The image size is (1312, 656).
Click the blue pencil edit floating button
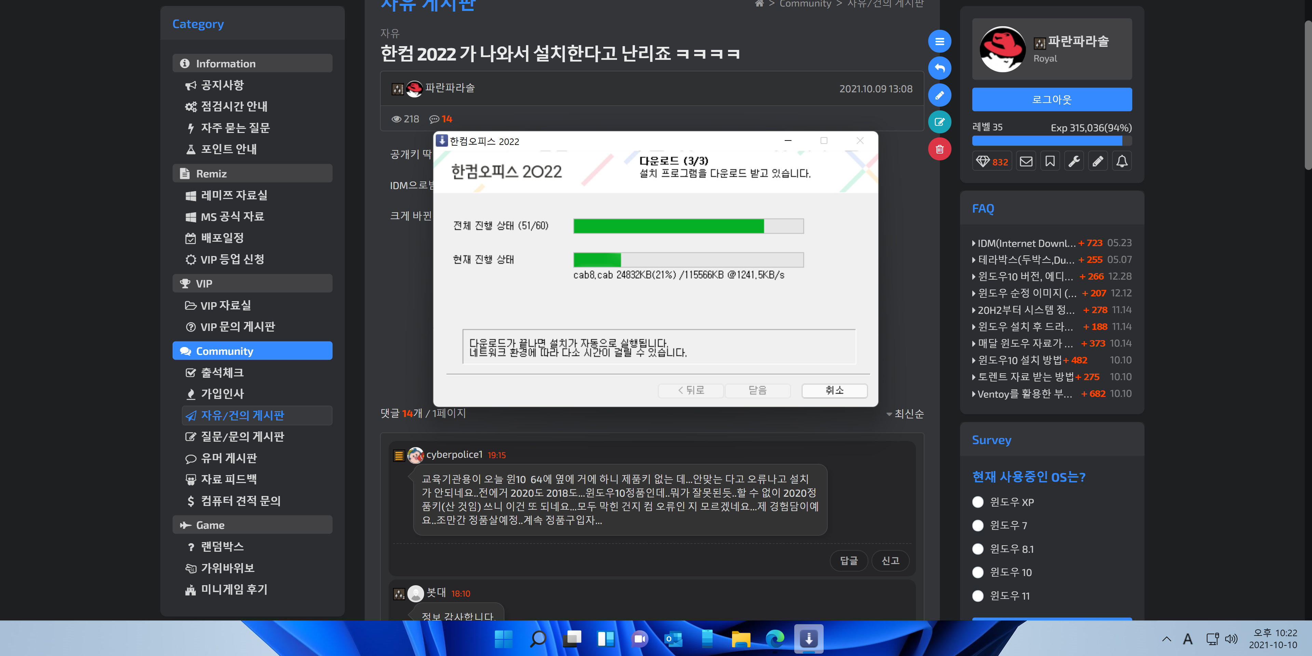coord(939,95)
